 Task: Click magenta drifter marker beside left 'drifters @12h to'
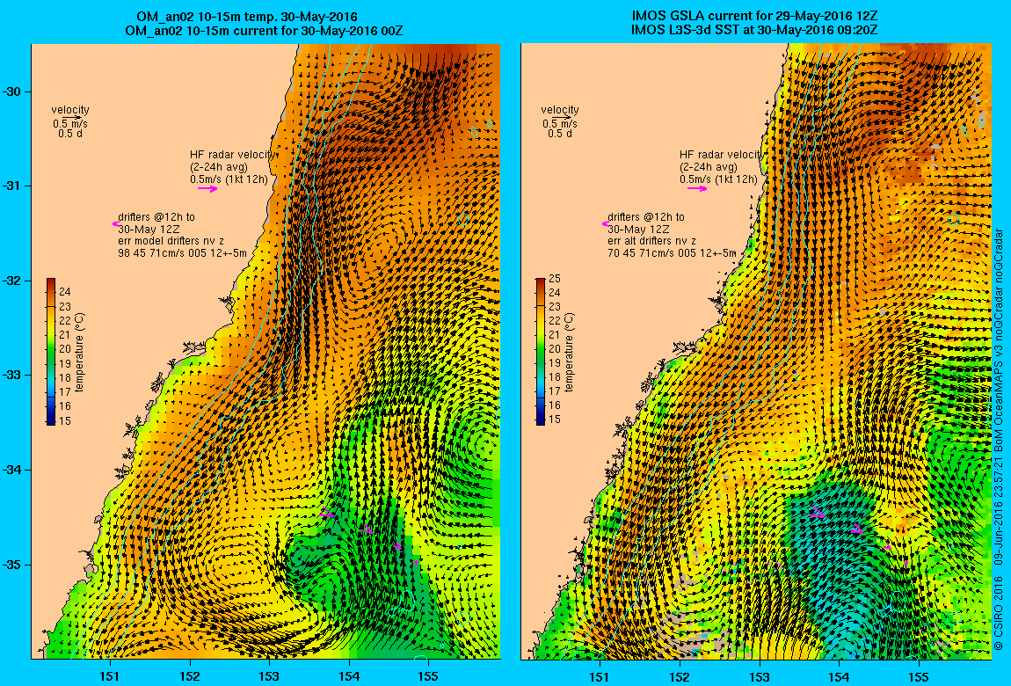coord(115,223)
